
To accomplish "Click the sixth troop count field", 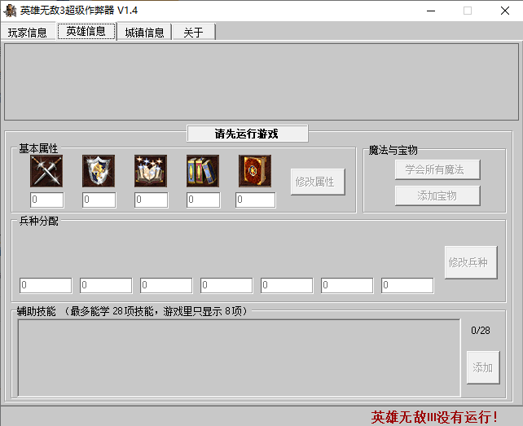I will pyautogui.click(x=347, y=285).
